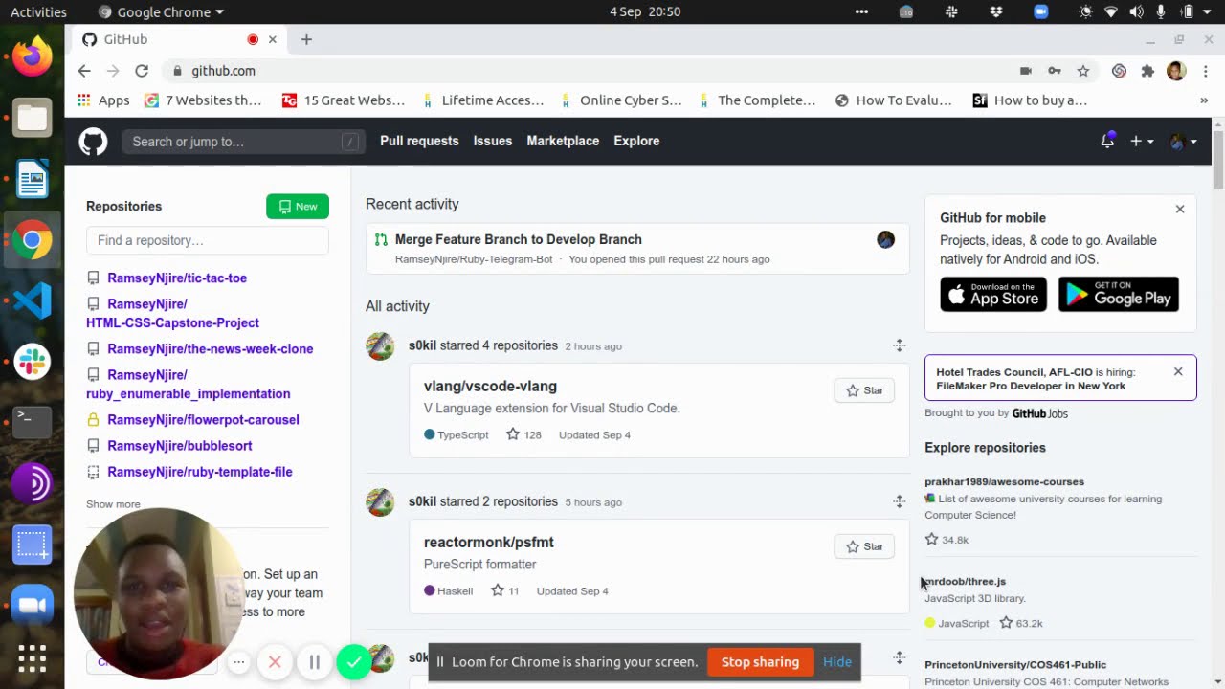Open the create new plus dropdown

1142,141
